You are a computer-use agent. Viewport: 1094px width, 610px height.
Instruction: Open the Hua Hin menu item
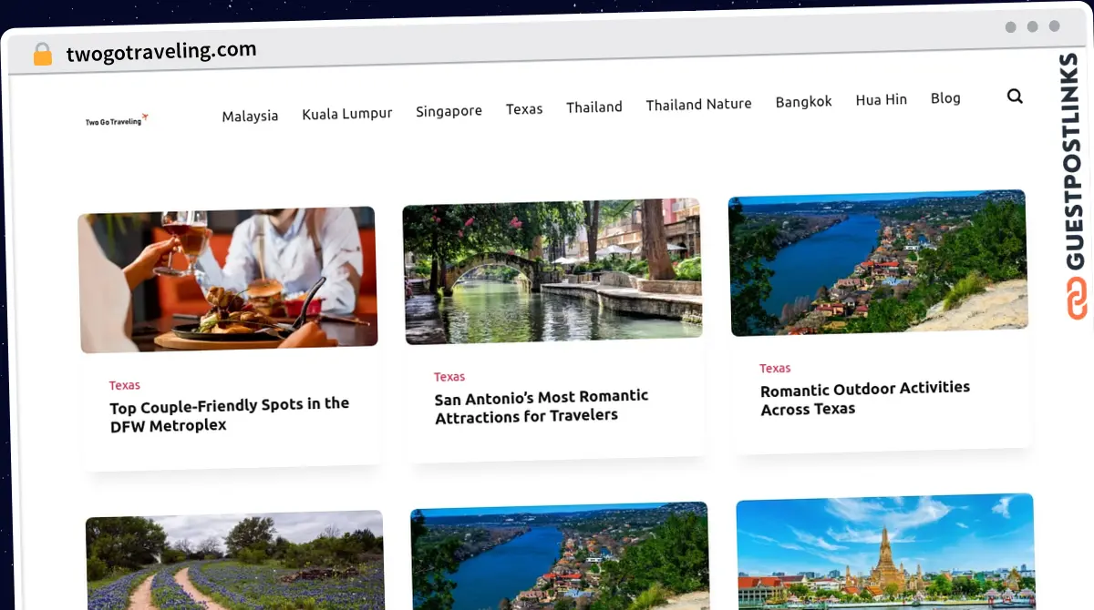(882, 100)
